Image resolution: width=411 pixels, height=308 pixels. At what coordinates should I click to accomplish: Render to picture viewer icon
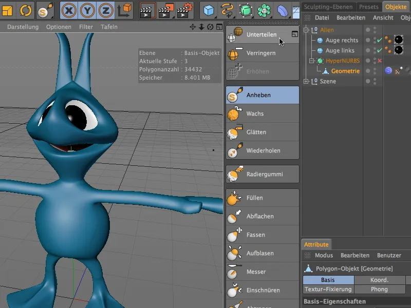(x=166, y=10)
